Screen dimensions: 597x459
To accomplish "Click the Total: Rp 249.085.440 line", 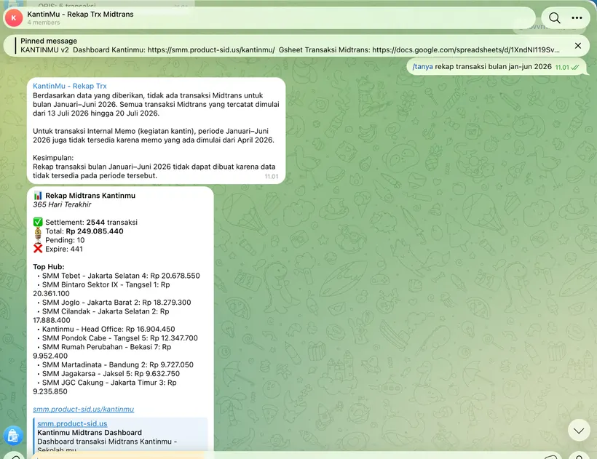I will pos(78,231).
